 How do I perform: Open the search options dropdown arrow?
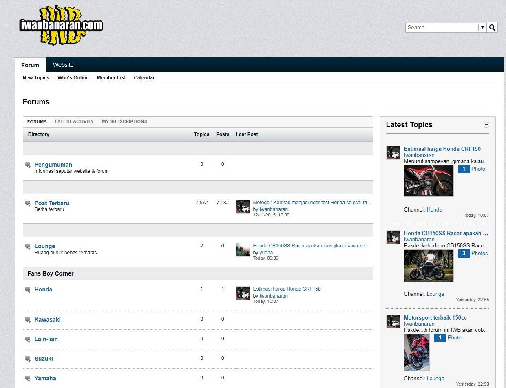point(482,27)
